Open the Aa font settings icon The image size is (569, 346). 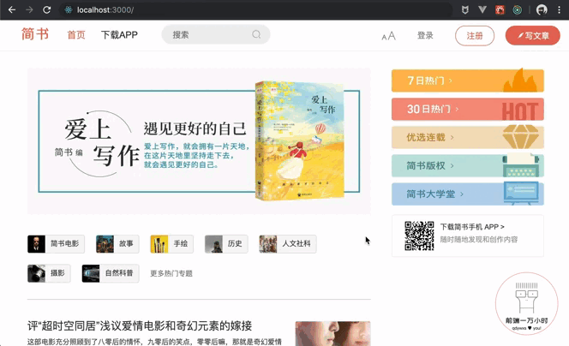(x=388, y=36)
